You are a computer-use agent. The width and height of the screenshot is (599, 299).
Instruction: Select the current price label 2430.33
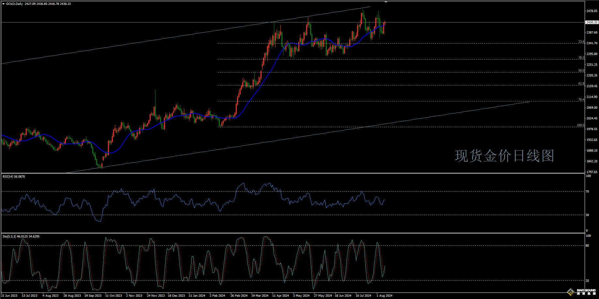pos(592,22)
